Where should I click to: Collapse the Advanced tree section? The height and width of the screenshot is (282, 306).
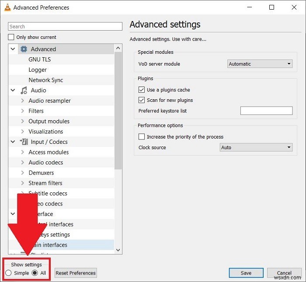(13, 49)
